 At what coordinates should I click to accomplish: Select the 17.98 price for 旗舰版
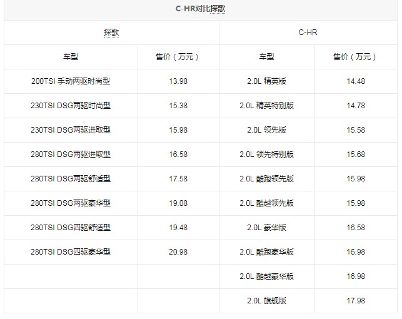(354, 301)
